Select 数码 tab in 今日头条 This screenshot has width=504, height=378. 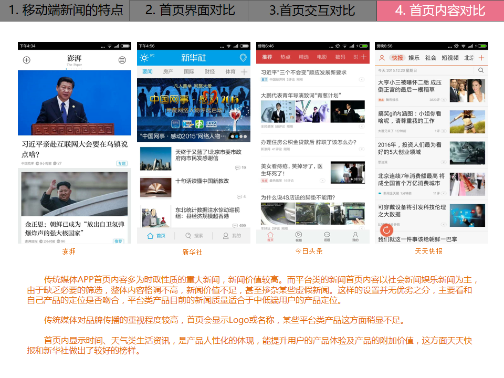click(x=340, y=57)
